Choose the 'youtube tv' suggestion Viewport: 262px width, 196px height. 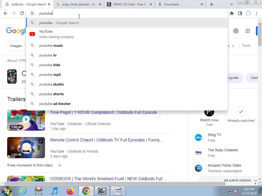coord(127,55)
